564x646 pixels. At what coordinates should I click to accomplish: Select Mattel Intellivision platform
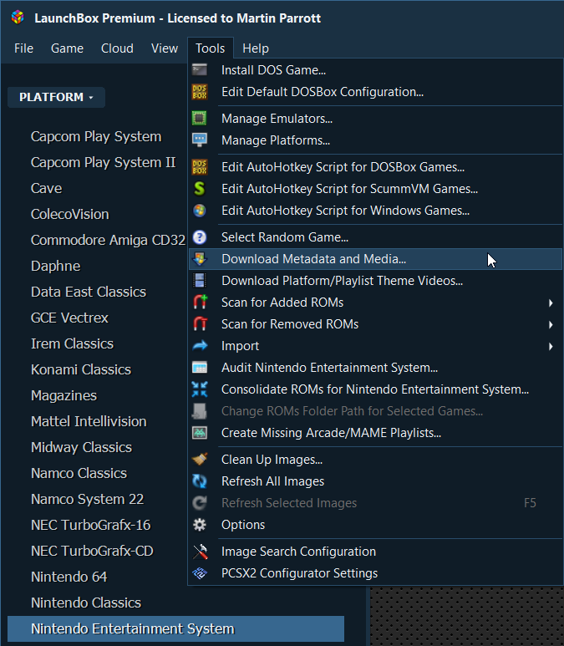[89, 421]
